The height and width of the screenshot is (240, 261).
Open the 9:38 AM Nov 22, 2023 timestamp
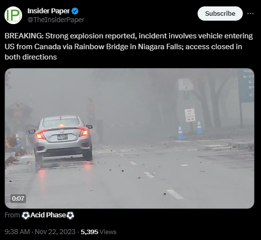[x=40, y=232]
